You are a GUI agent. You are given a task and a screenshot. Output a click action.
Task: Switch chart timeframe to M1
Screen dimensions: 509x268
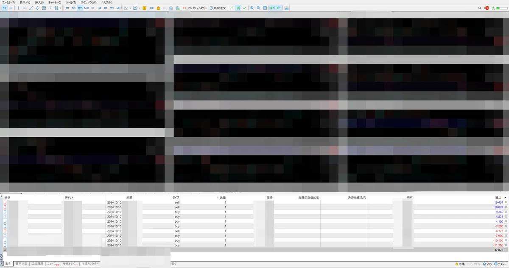[x=67, y=8]
